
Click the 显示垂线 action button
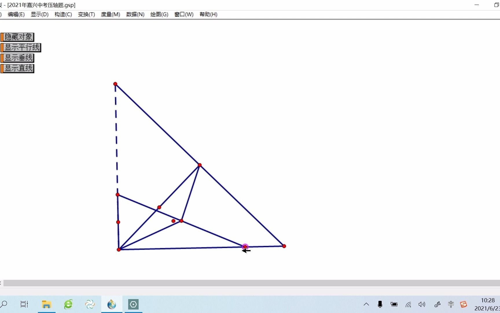coord(17,58)
